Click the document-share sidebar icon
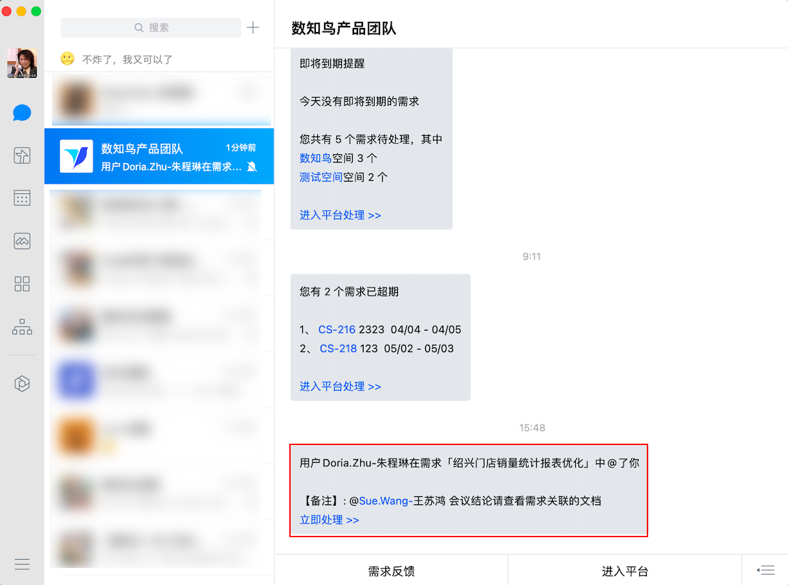 pyautogui.click(x=22, y=156)
